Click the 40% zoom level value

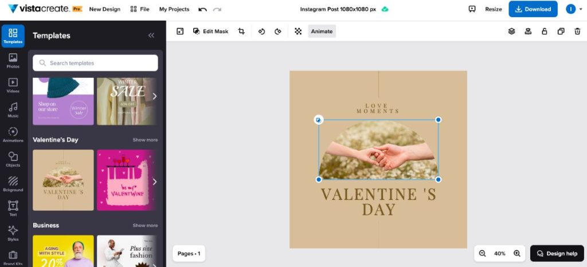(499, 254)
